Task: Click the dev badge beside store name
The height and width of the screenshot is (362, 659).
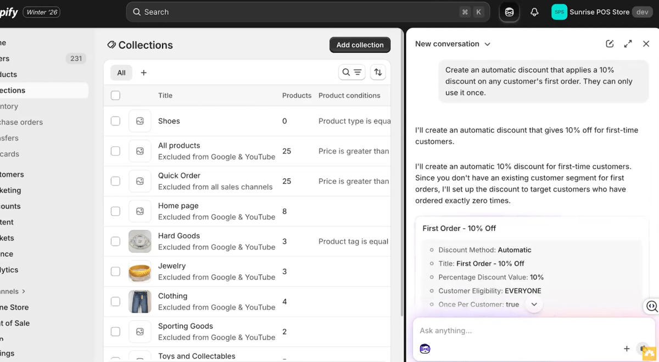Action: point(643,12)
